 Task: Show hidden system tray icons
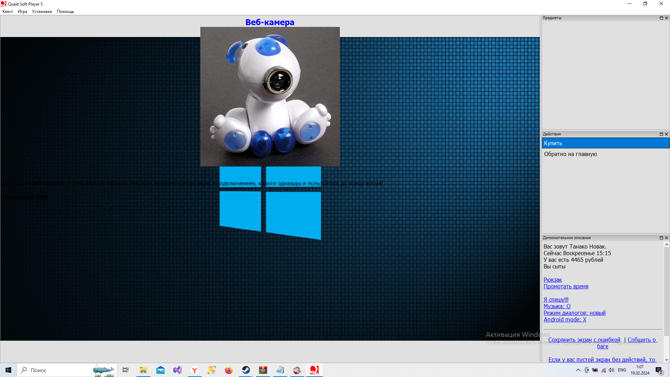point(578,370)
